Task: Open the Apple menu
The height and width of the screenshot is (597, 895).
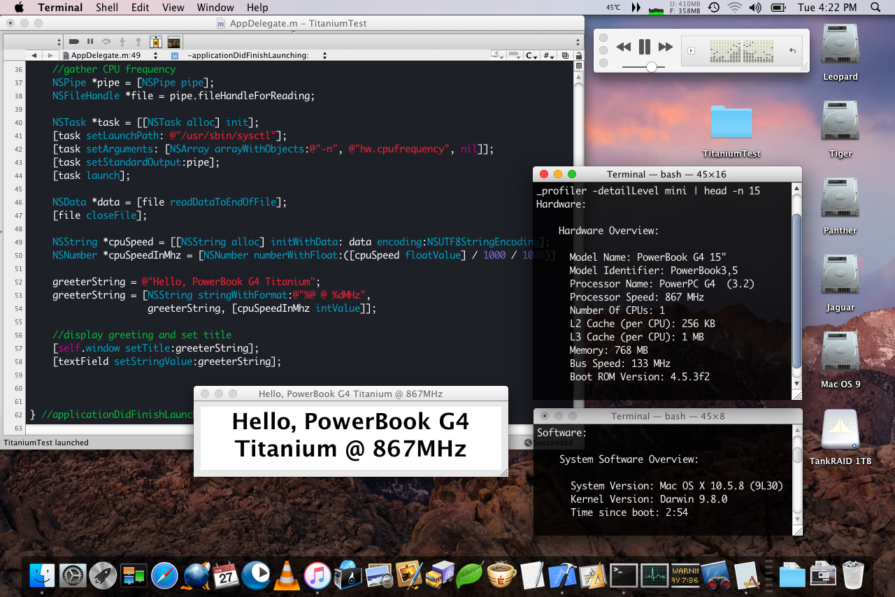Action: [19, 8]
